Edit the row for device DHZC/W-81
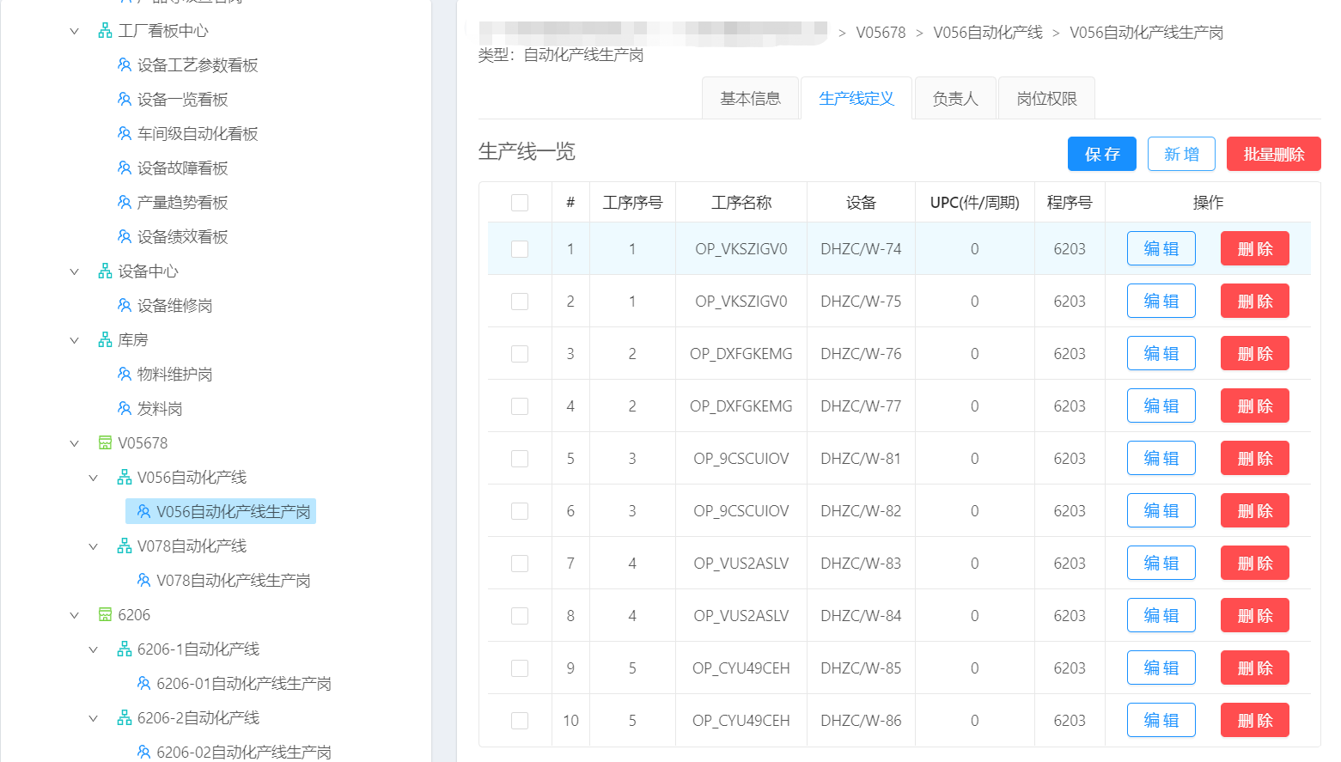Viewport: 1341px width, 762px height. [1161, 459]
